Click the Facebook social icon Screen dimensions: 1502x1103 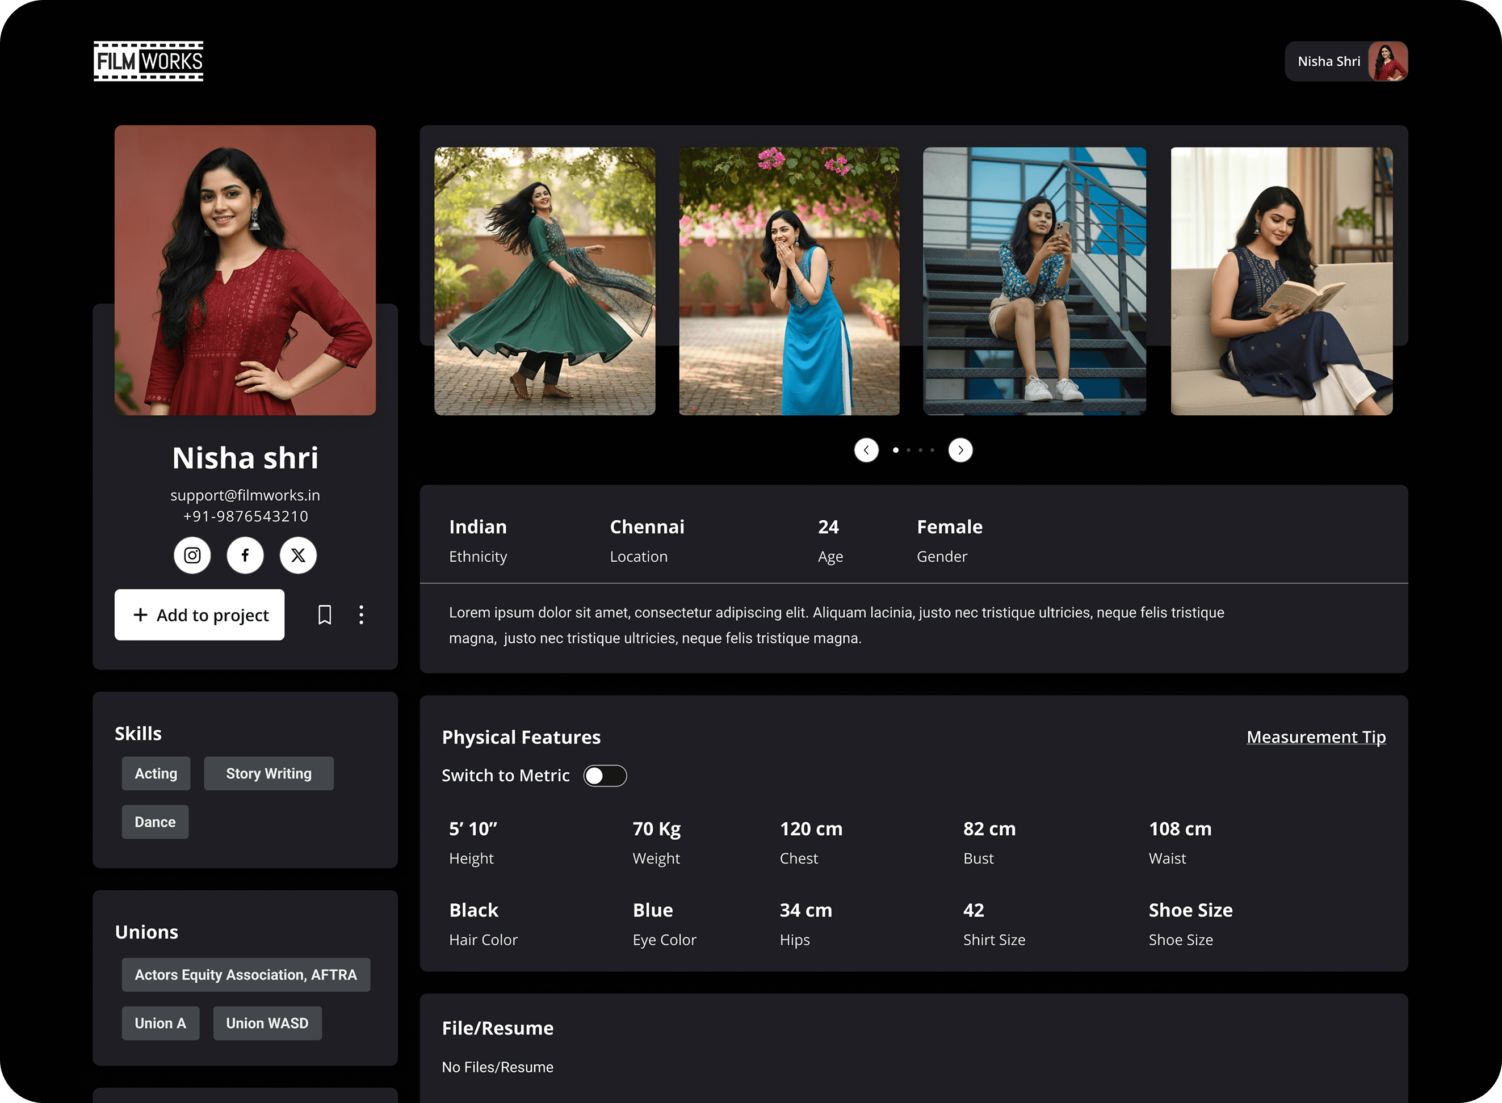245,555
